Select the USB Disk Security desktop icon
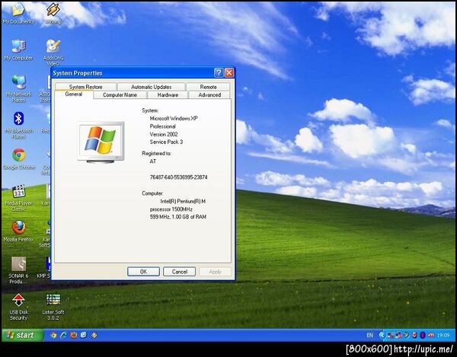The height and width of the screenshot is (357, 457). [x=18, y=307]
